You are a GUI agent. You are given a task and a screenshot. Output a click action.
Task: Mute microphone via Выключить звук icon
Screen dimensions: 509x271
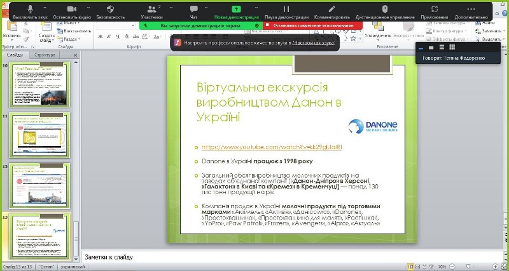pos(30,9)
